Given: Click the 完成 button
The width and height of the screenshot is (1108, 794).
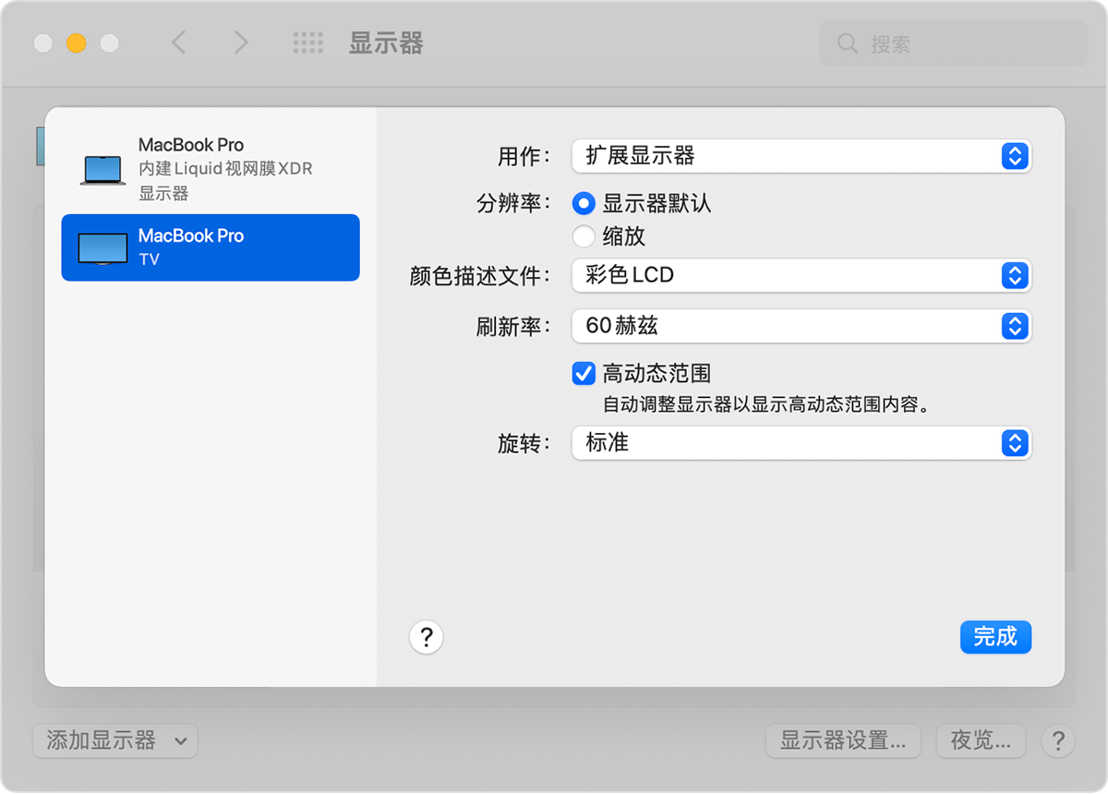Looking at the screenshot, I should point(994,637).
